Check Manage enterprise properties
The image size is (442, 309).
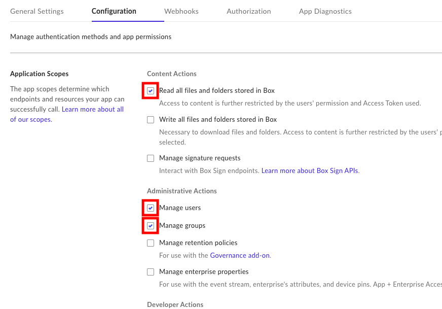pos(151,271)
